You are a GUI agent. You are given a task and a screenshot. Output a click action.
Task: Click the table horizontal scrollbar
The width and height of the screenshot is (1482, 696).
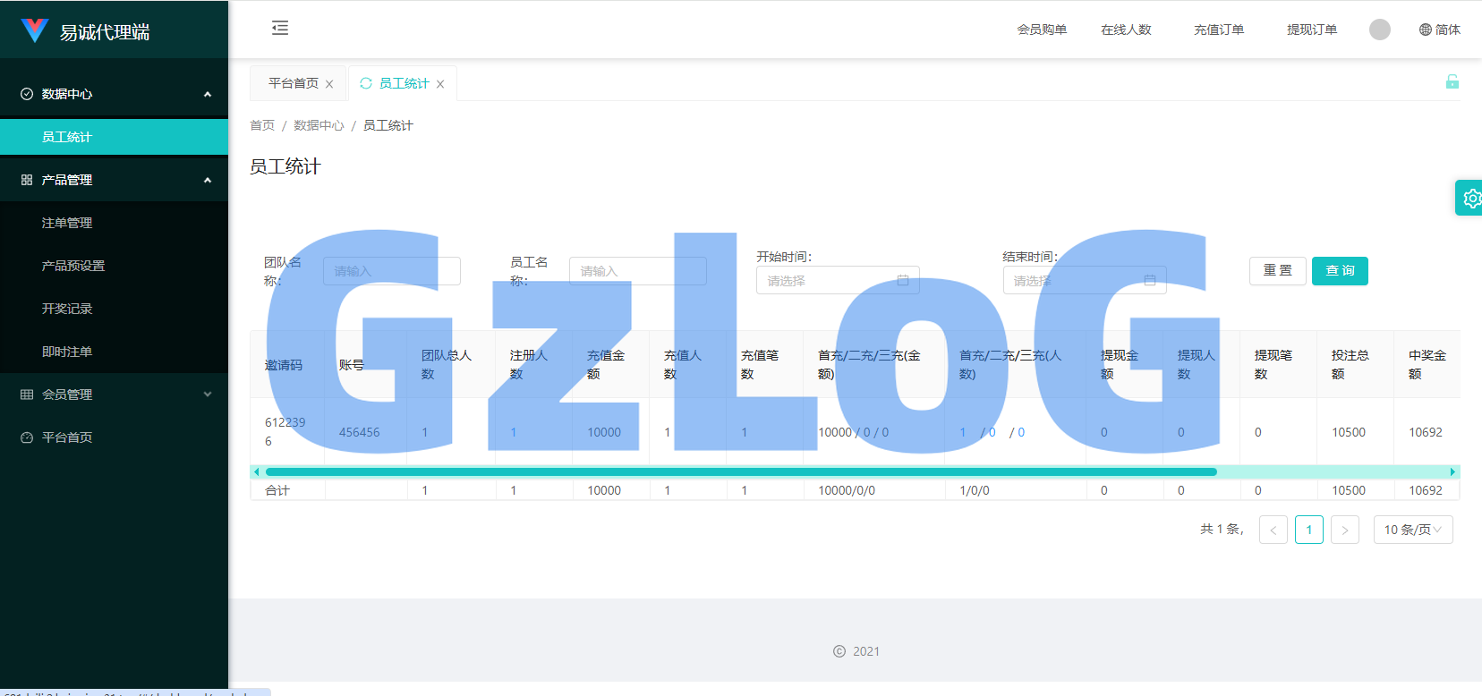click(741, 471)
